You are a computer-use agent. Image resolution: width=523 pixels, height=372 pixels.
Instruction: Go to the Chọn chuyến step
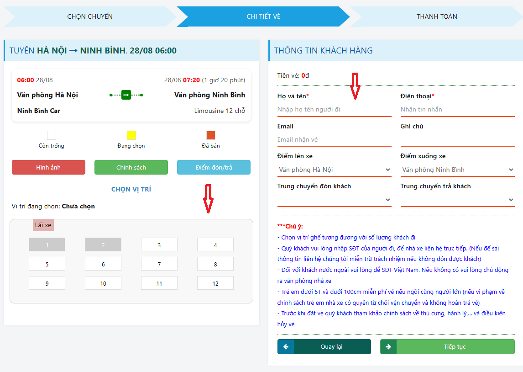click(90, 16)
